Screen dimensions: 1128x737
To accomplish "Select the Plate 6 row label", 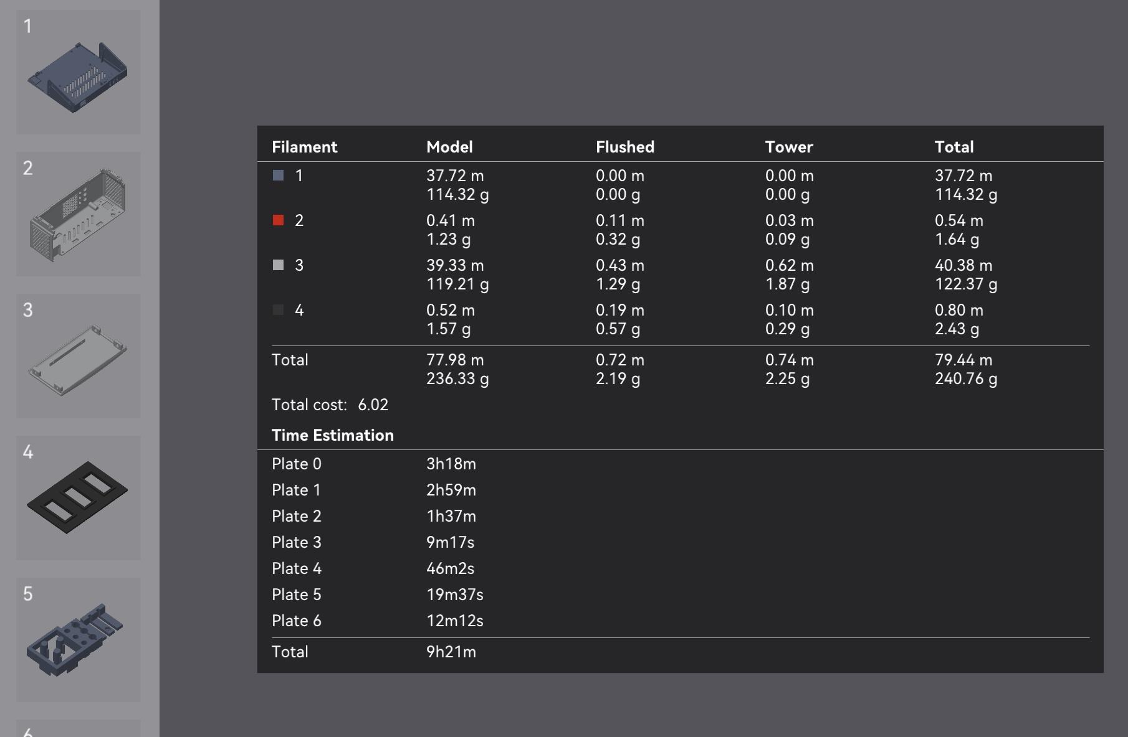I will pos(297,621).
